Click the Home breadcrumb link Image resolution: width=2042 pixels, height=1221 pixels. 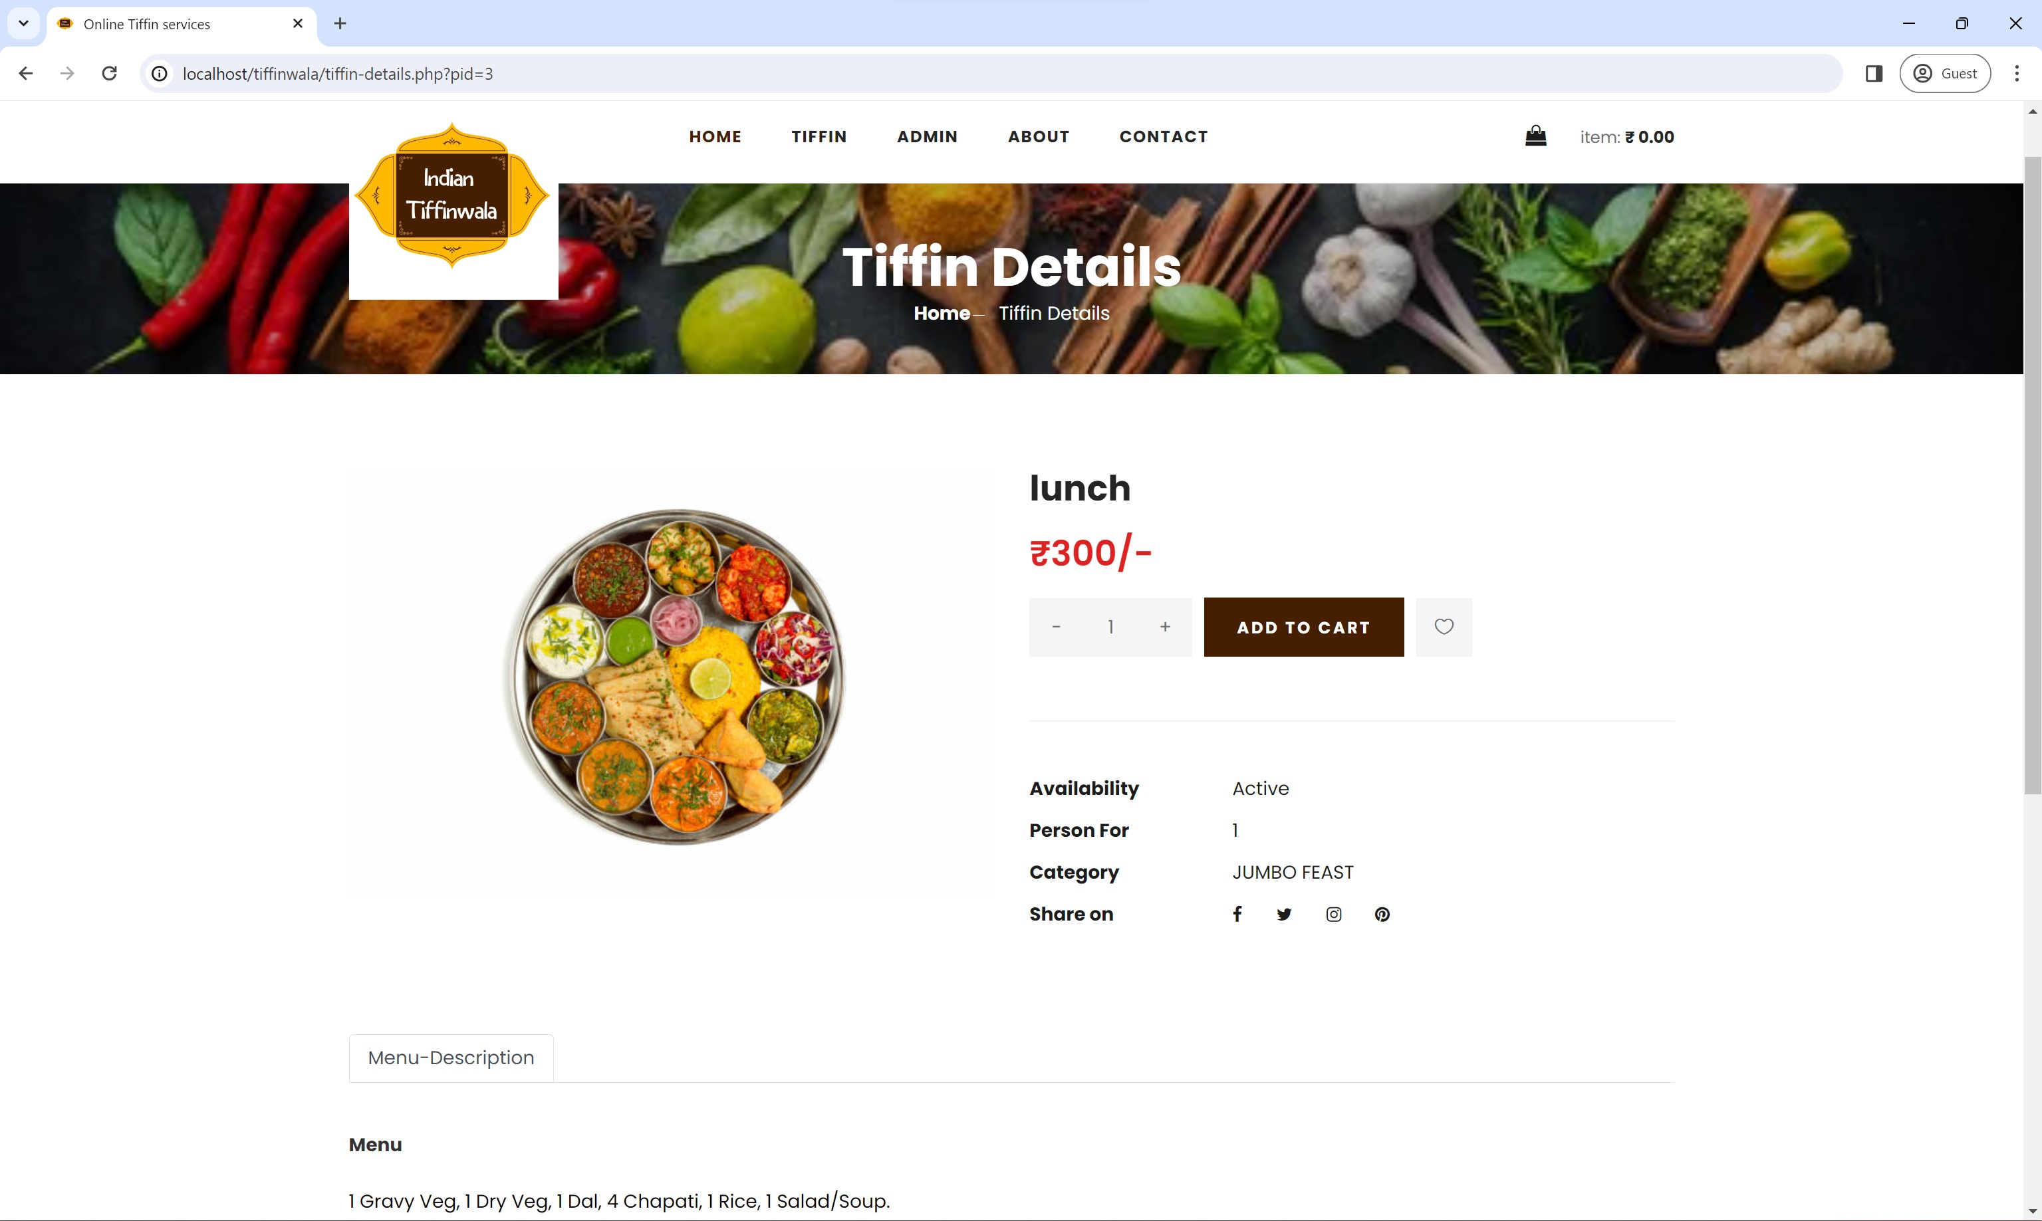(x=942, y=311)
